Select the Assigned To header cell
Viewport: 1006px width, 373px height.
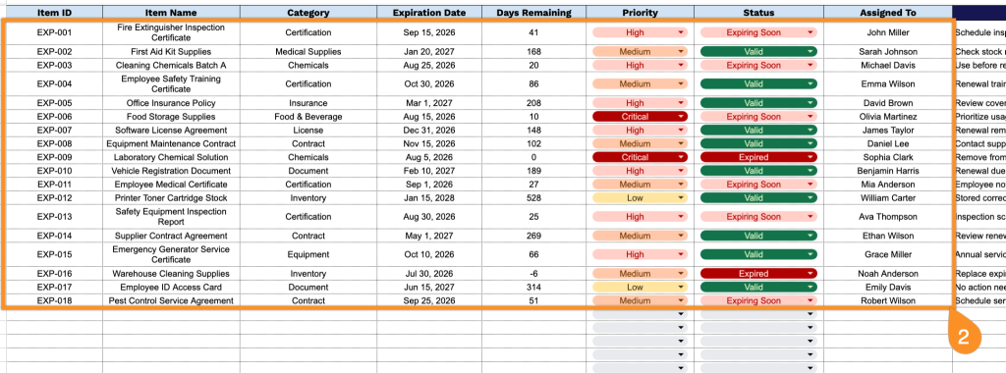pos(888,12)
